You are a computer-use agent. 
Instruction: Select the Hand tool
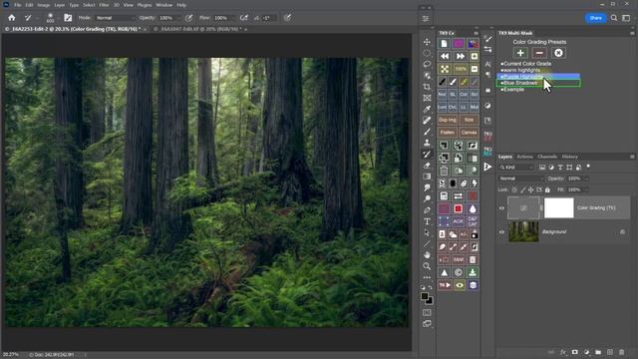click(x=427, y=255)
